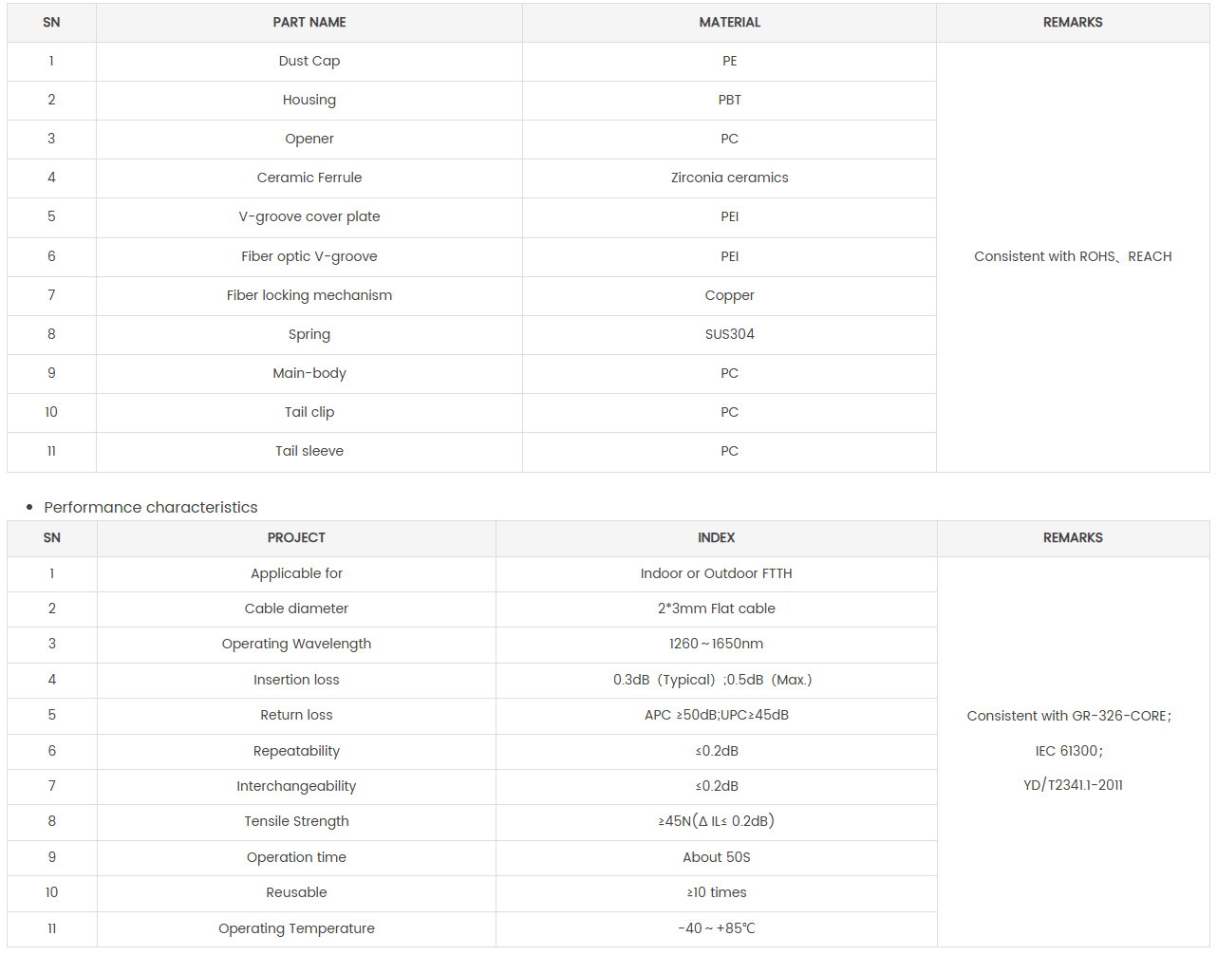
Task: Click the Performance characteristics heading
Action: coord(151,507)
